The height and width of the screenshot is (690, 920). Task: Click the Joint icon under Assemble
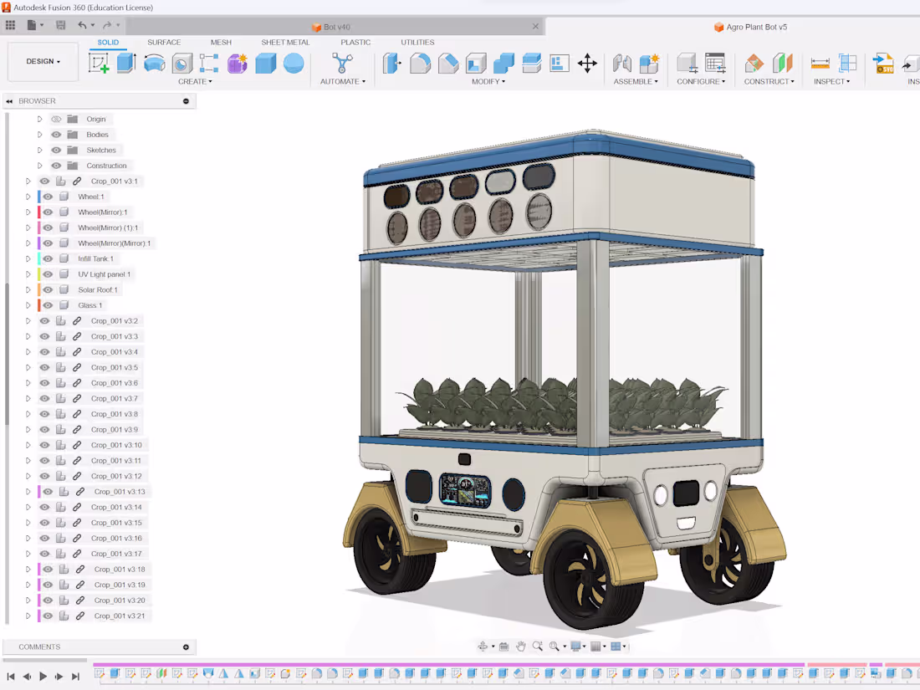pos(622,64)
